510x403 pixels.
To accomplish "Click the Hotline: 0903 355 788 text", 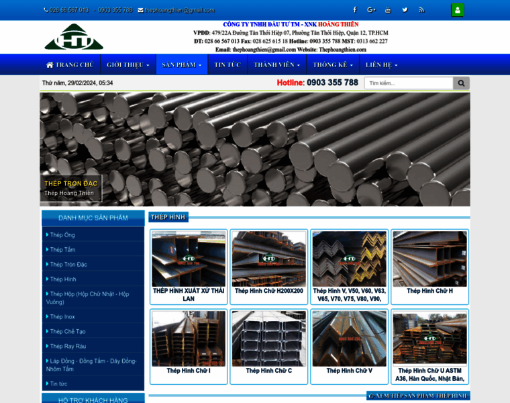I will pos(317,83).
